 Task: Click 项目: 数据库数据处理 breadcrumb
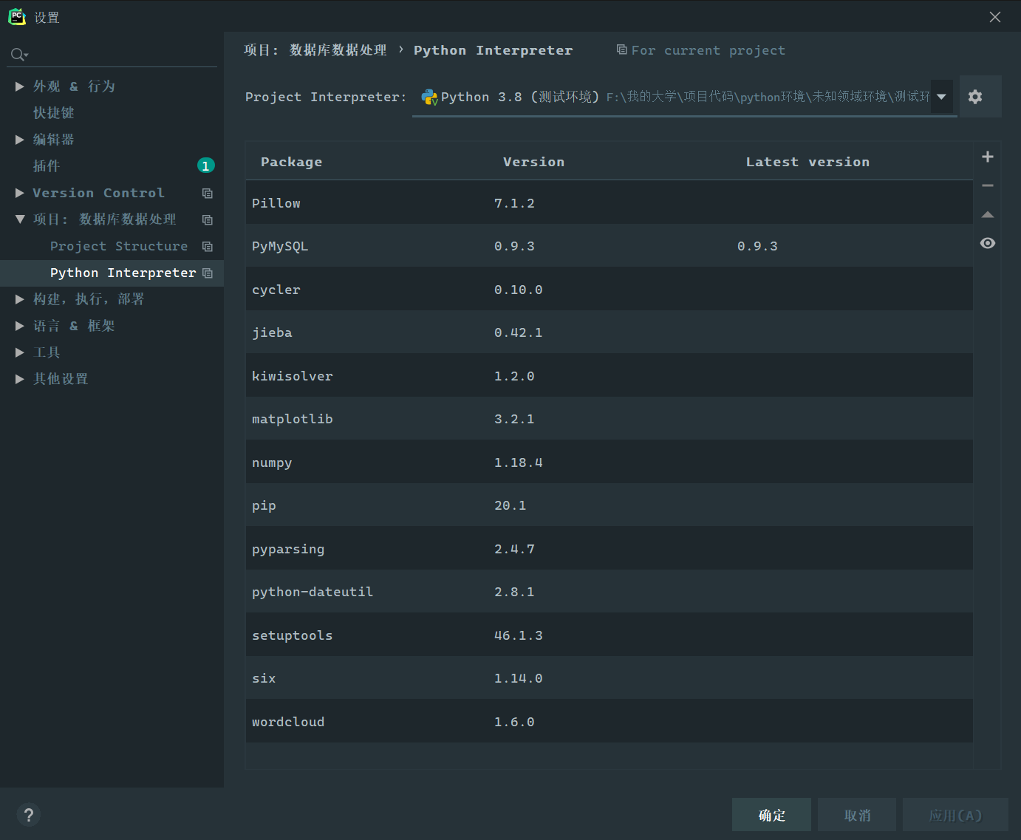(x=315, y=49)
